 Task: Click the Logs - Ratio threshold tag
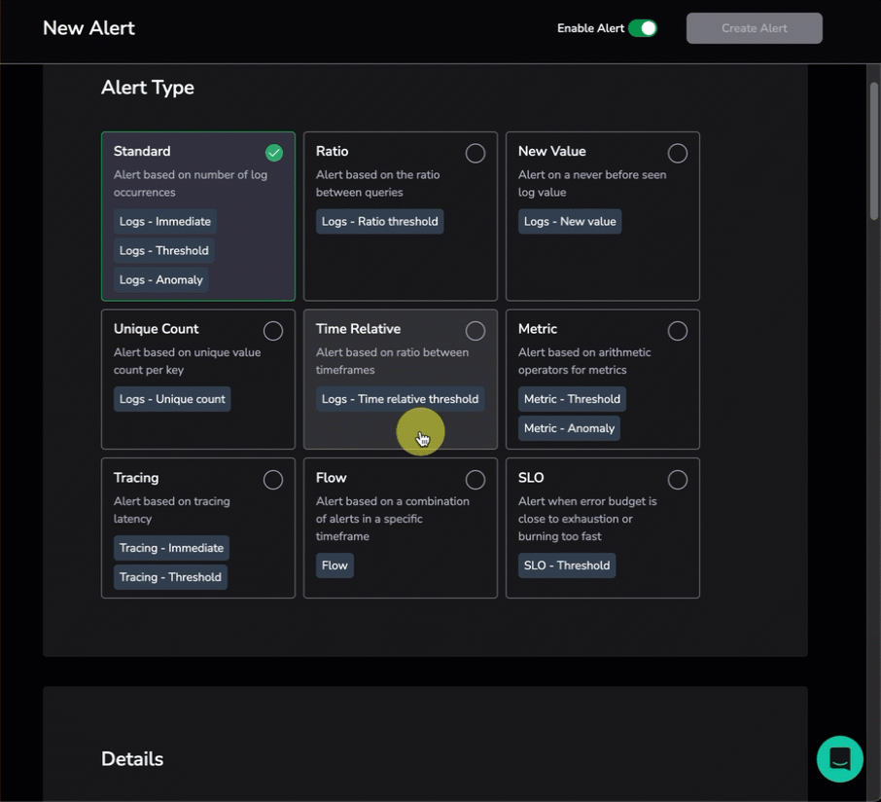[x=379, y=222]
